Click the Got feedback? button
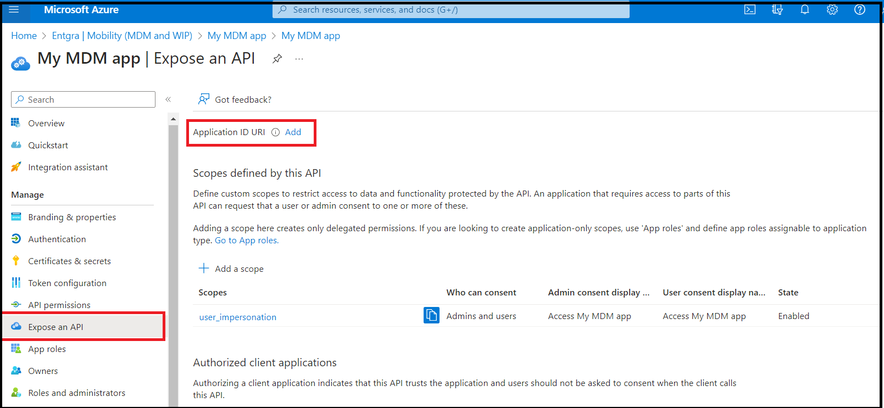Viewport: 884px width, 408px height. coord(235,99)
